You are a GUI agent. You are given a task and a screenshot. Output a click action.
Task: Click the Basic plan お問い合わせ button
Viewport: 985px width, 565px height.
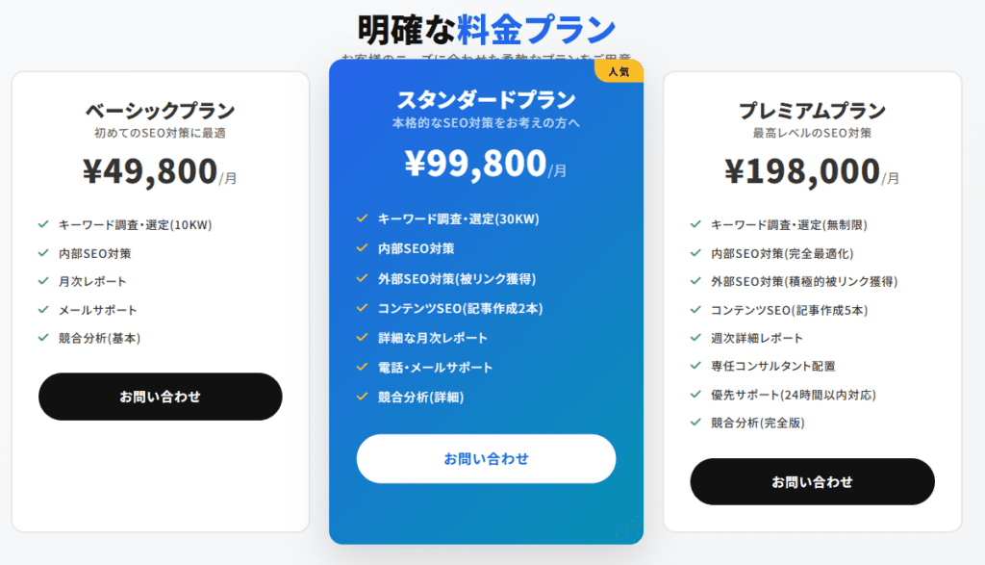pyautogui.click(x=160, y=397)
